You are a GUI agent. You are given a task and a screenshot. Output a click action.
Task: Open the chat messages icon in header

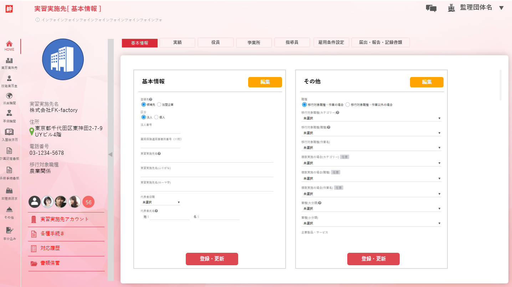[x=431, y=8]
